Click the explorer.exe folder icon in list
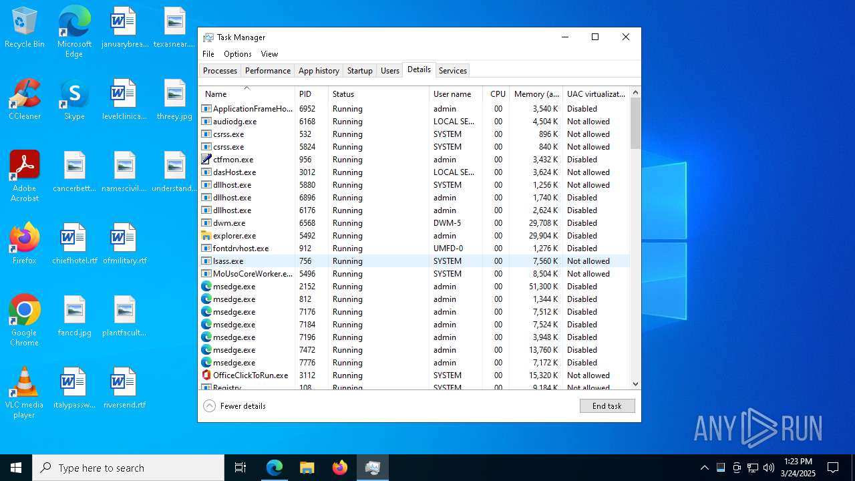The image size is (855, 481). 206,236
